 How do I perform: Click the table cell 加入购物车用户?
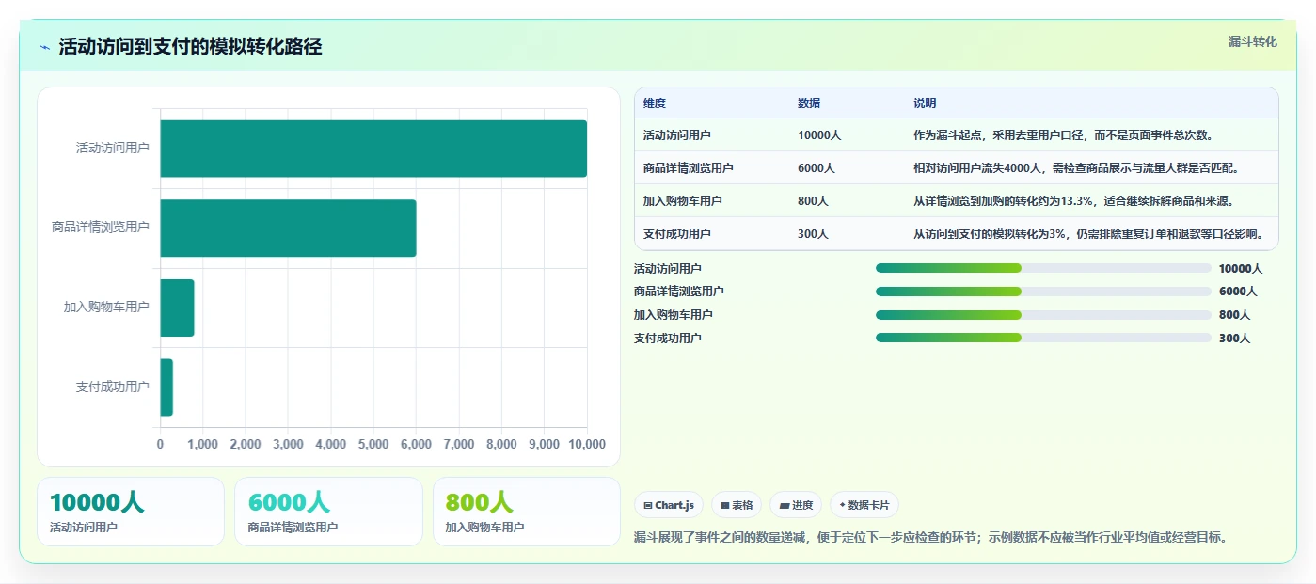coord(683,201)
